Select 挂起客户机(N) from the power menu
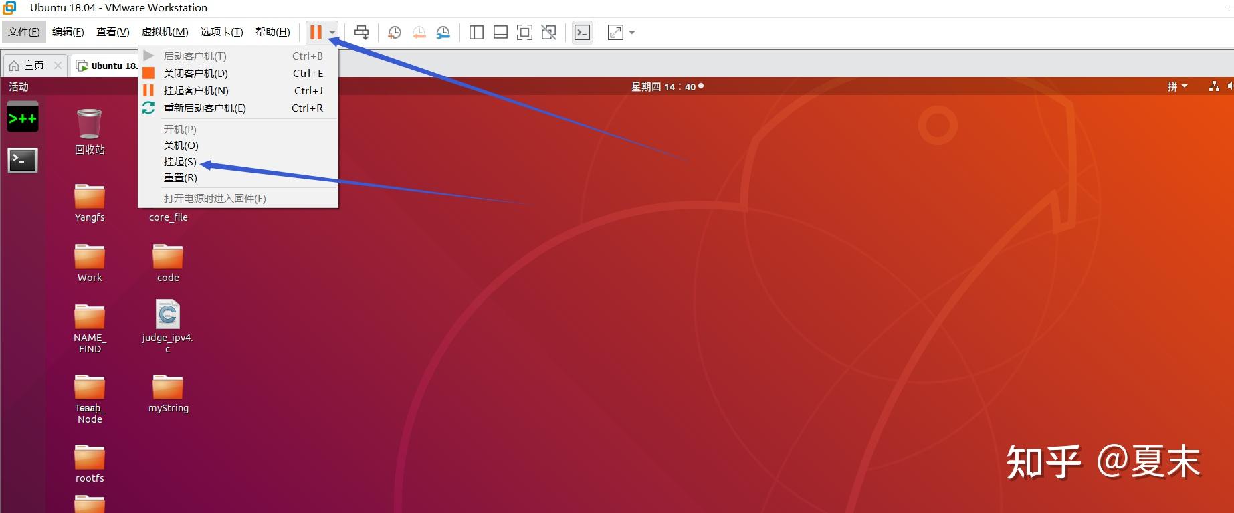Image resolution: width=1234 pixels, height=513 pixels. click(238, 91)
